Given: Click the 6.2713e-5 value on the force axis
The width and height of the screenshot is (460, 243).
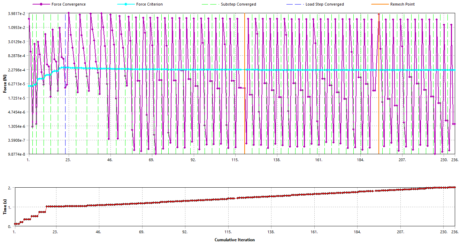Looking at the screenshot, I should click(15, 84).
